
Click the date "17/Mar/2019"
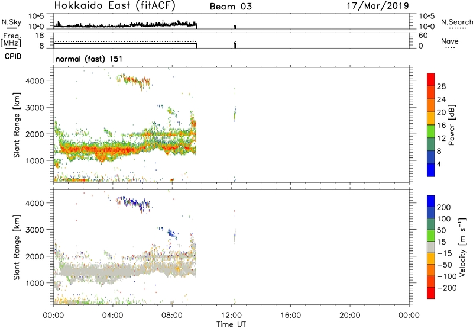tap(378, 5)
